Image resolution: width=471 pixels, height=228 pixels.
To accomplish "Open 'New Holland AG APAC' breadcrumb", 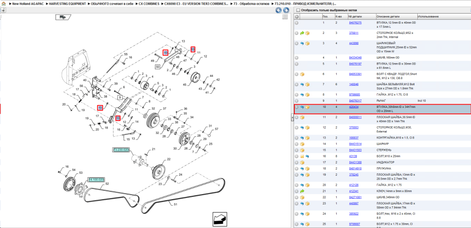I will pyautogui.click(x=28, y=4).
